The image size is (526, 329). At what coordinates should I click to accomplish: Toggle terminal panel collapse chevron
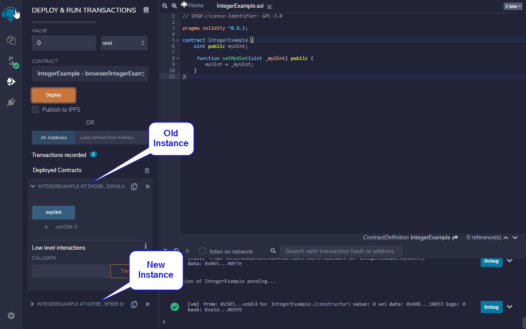(x=165, y=250)
